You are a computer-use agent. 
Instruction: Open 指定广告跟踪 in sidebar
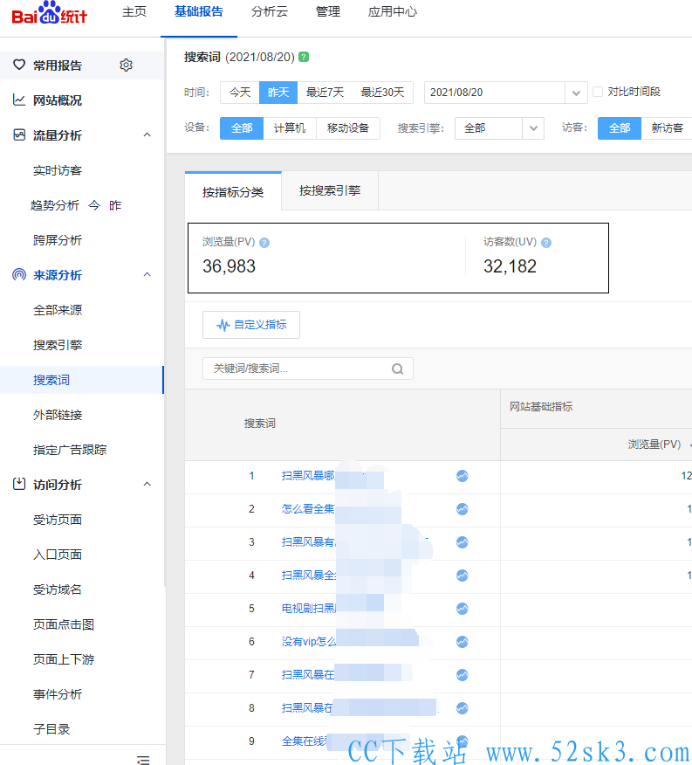(x=70, y=450)
